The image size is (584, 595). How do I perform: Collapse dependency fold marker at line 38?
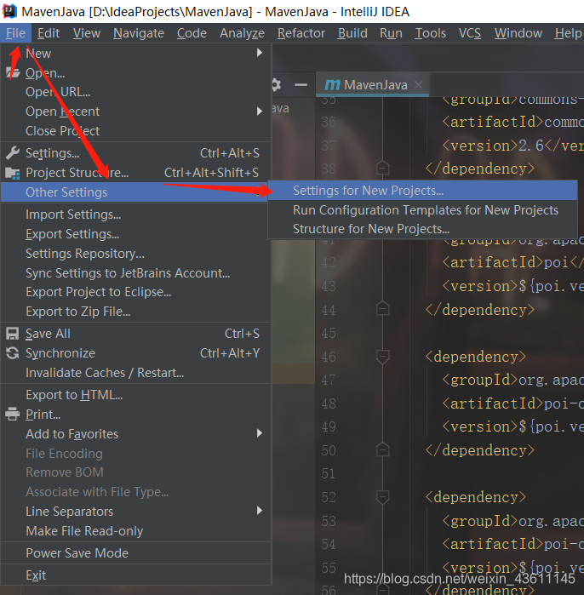click(382, 168)
